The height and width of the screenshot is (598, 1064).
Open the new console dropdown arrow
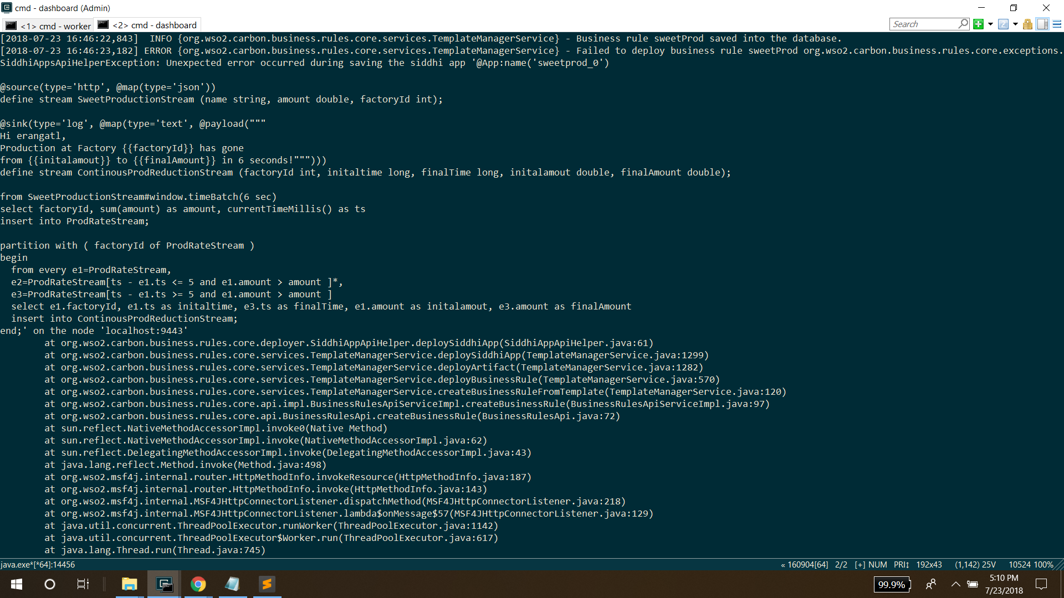point(990,24)
